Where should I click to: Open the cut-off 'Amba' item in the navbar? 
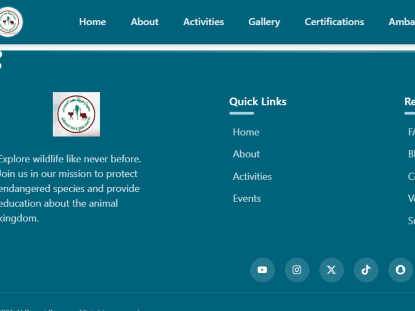[x=401, y=22]
